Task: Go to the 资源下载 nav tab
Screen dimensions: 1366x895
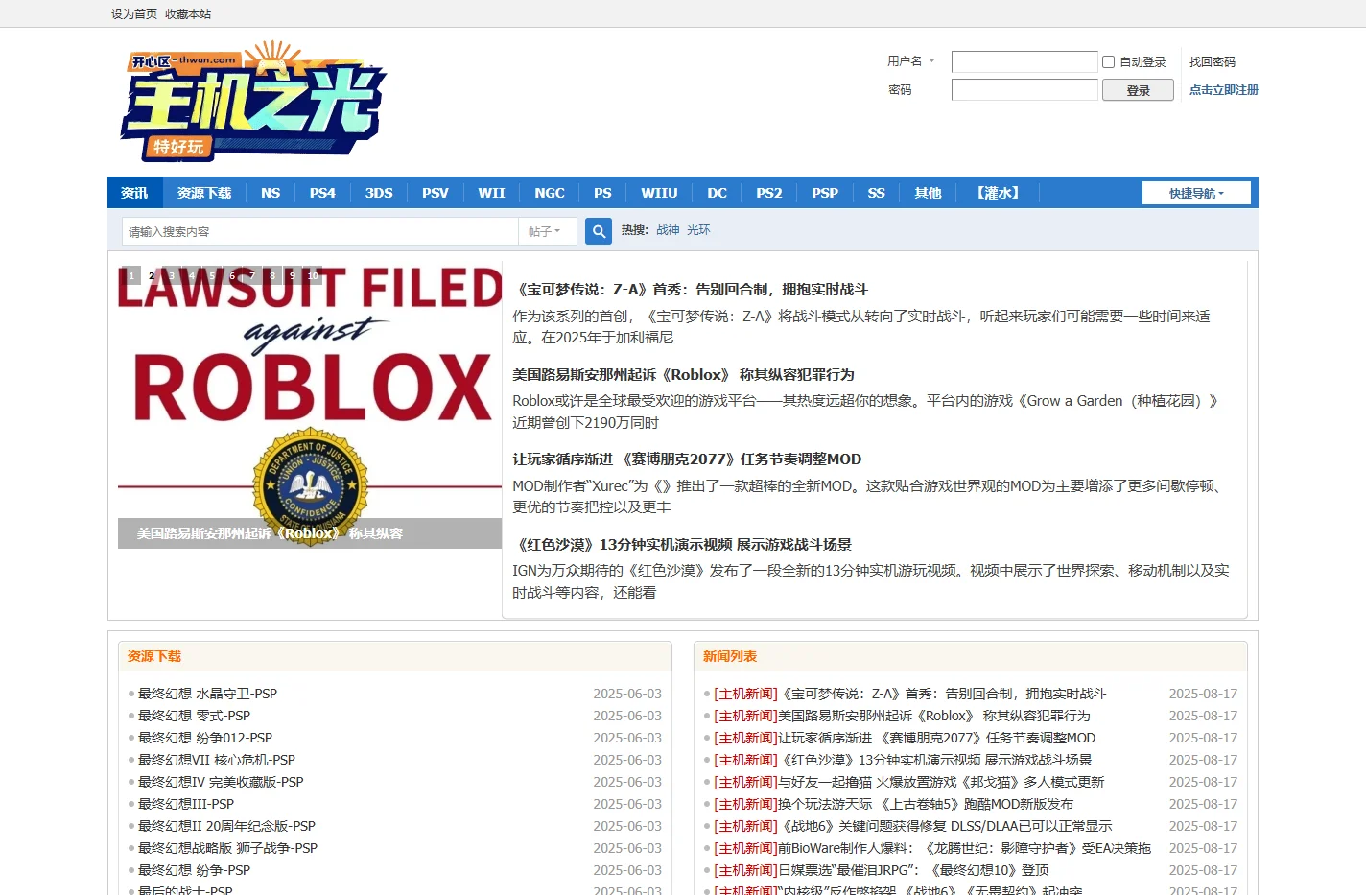Action: point(204,193)
